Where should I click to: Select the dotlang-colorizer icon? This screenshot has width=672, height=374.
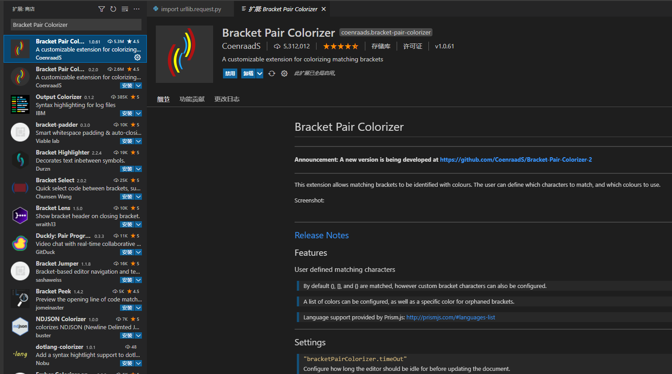(x=20, y=354)
